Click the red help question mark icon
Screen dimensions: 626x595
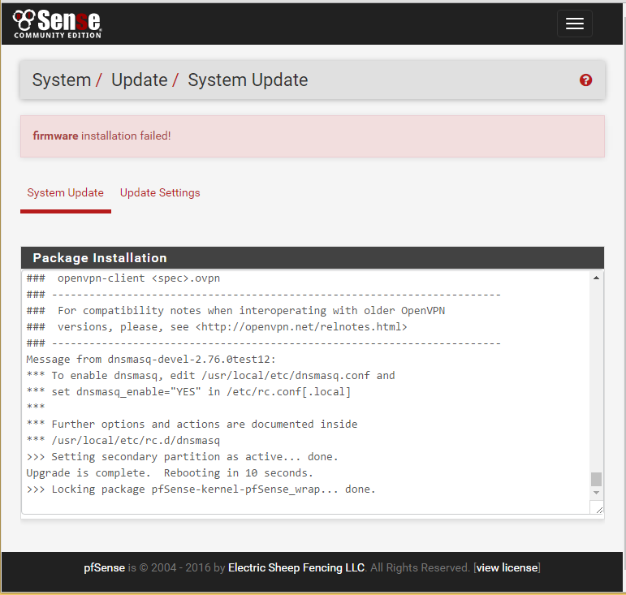pos(585,80)
